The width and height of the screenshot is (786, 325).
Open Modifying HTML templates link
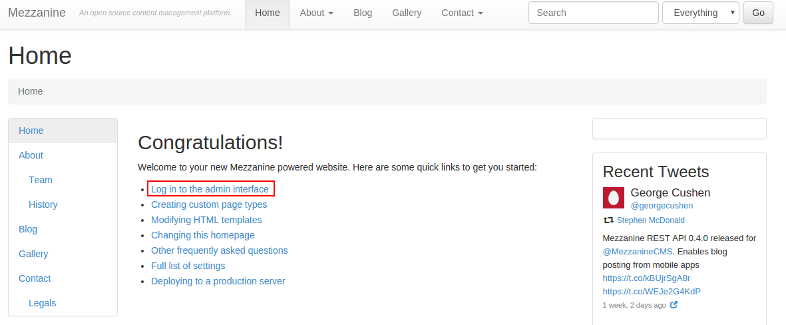206,220
